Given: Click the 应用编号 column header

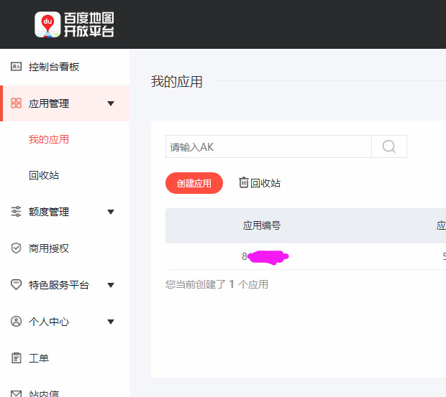Looking at the screenshot, I should [x=262, y=225].
